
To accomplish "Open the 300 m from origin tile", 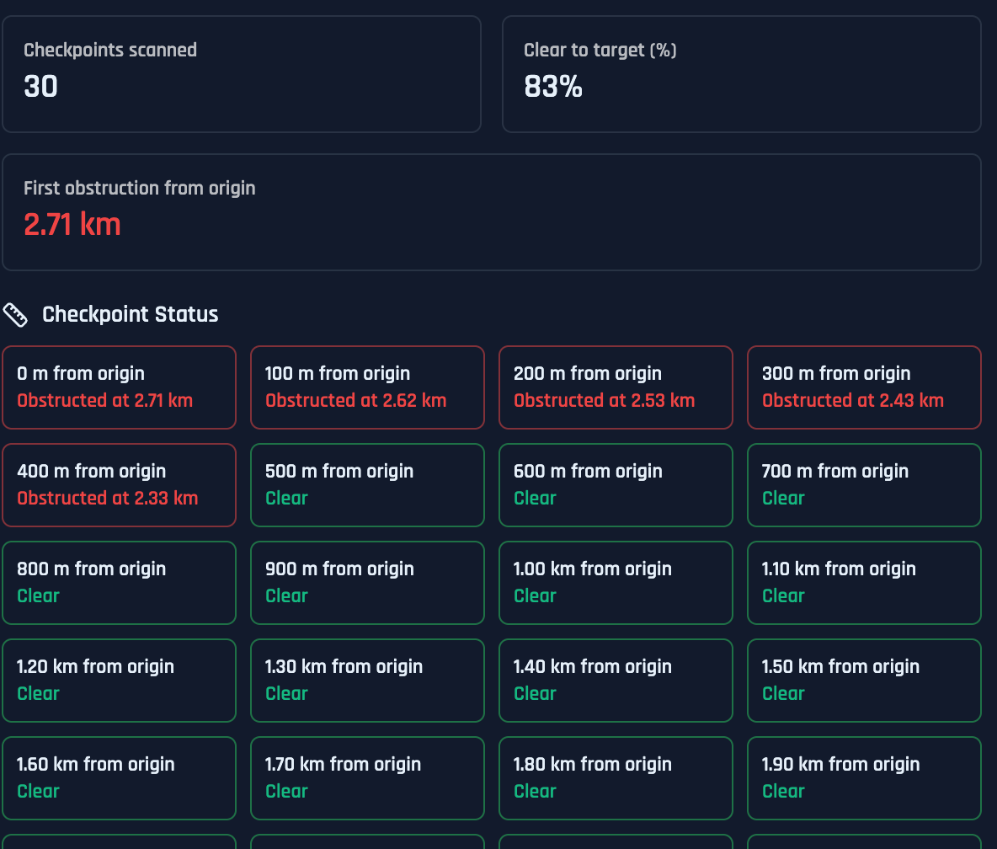I will pos(864,387).
